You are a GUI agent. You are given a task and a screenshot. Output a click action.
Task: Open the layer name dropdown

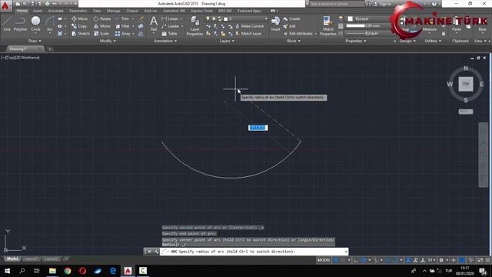(x=237, y=18)
